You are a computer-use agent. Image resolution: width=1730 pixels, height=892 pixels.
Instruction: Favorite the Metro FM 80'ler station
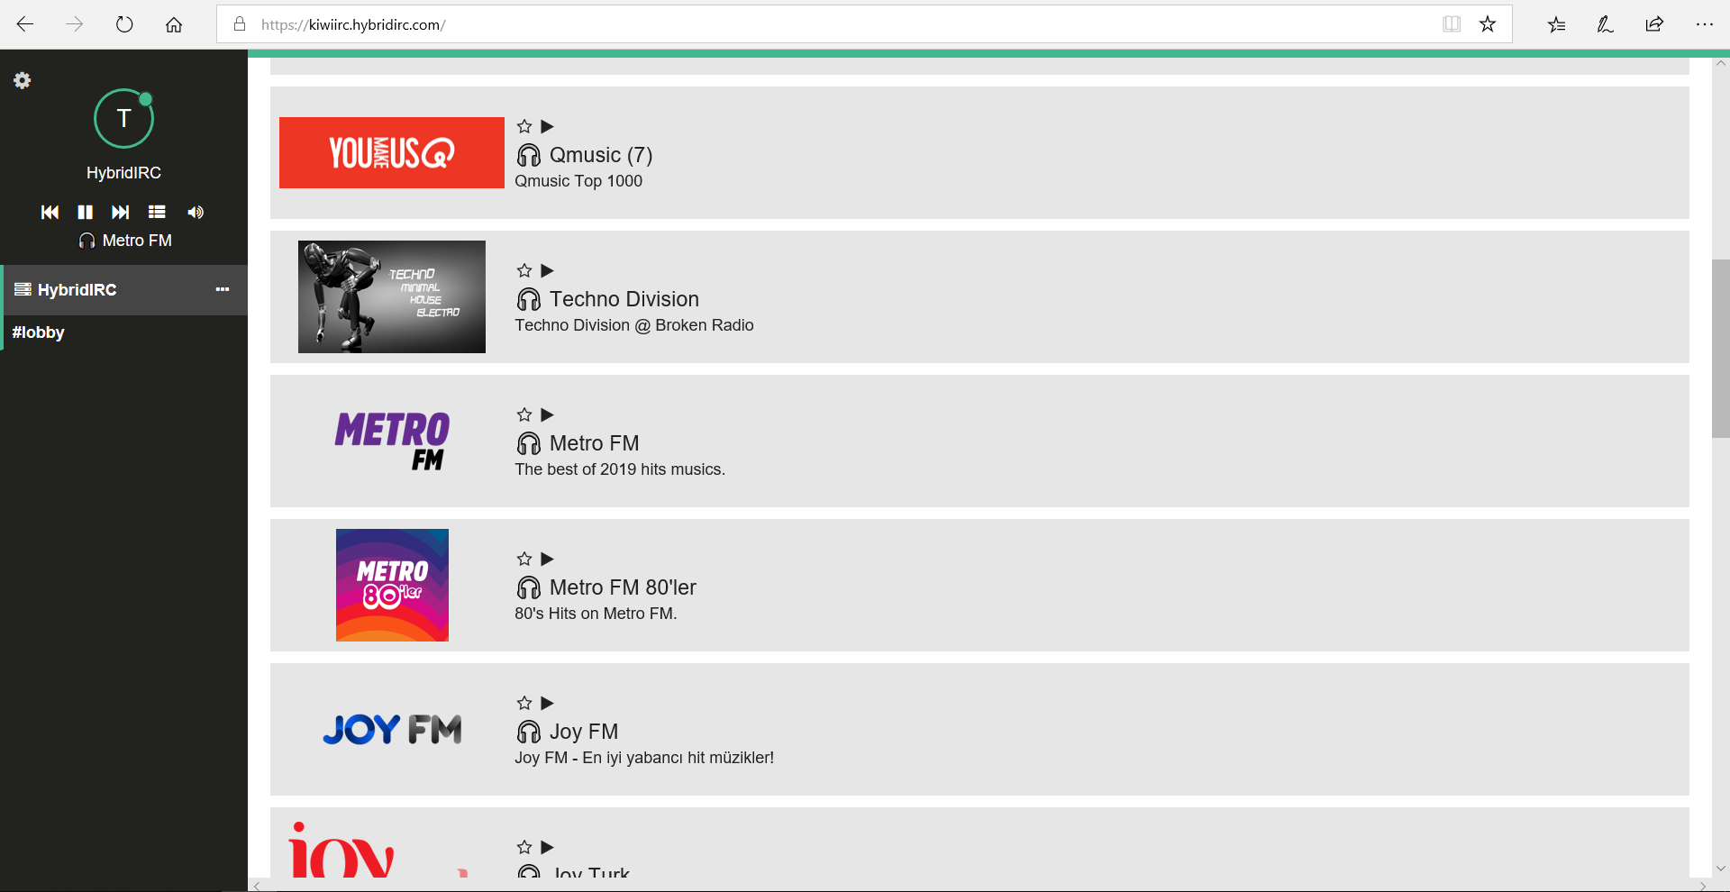[524, 559]
